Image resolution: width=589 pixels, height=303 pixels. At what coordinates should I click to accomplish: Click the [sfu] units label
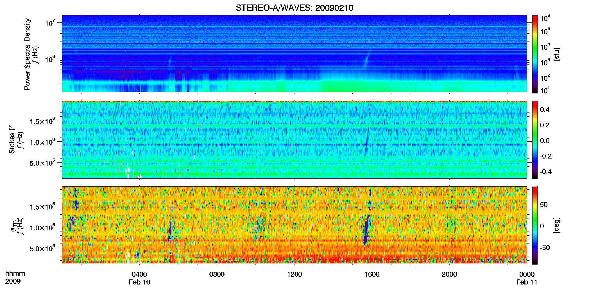tap(557, 54)
